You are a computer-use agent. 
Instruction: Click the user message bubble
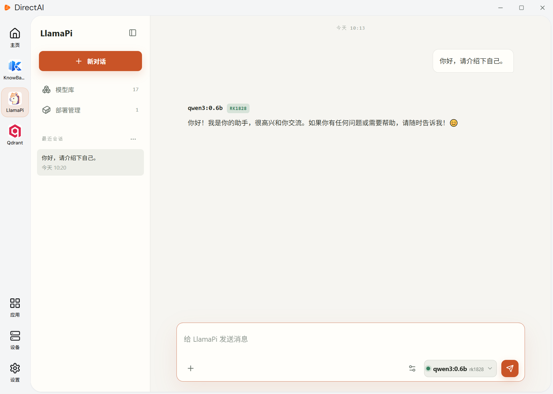click(x=473, y=61)
